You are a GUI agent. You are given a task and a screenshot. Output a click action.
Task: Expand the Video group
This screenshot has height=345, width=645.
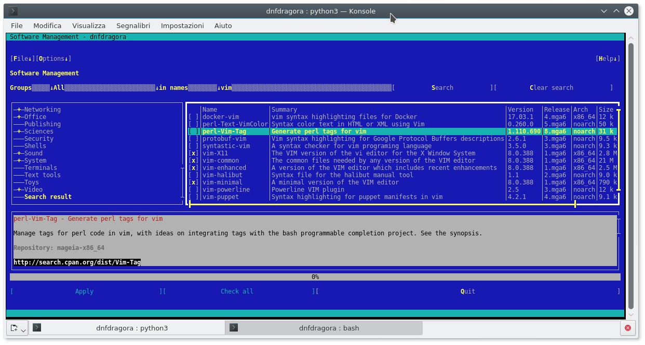click(x=19, y=190)
